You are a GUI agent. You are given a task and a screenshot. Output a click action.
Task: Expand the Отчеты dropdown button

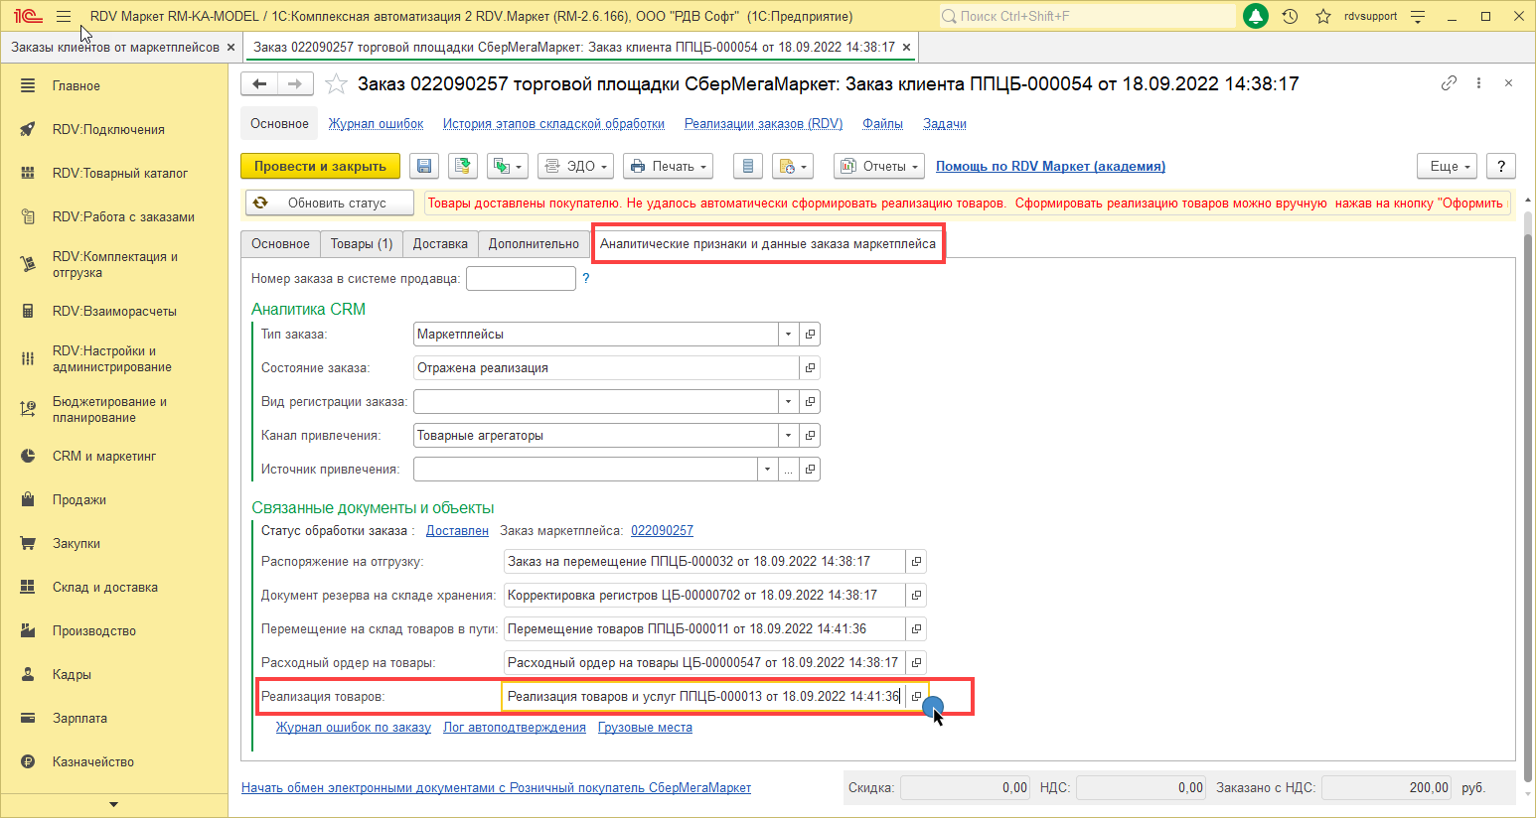point(879,167)
